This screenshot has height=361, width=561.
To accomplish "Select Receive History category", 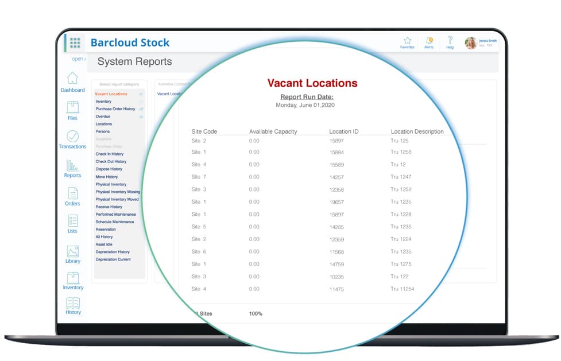I will [x=109, y=207].
